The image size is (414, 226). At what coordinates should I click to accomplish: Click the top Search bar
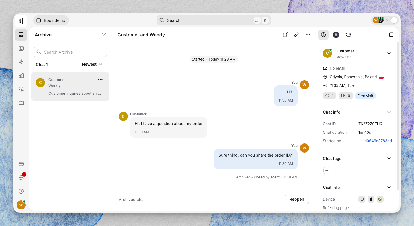click(x=214, y=20)
